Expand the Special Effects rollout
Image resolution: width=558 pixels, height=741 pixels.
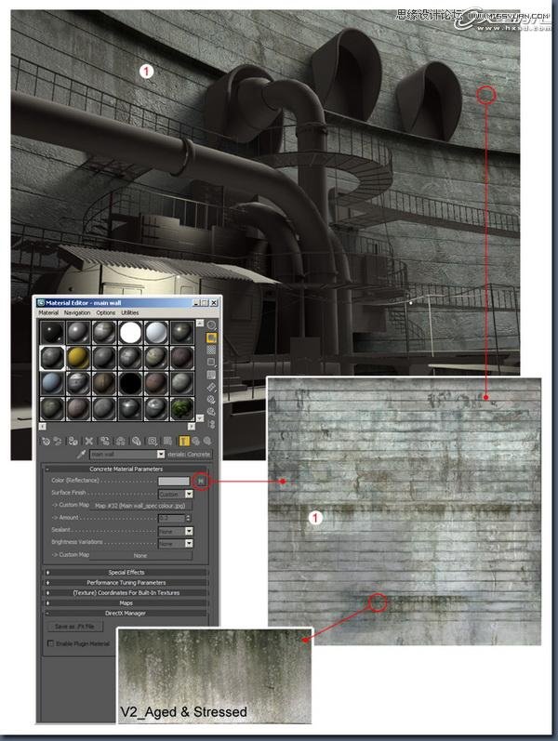tap(126, 573)
